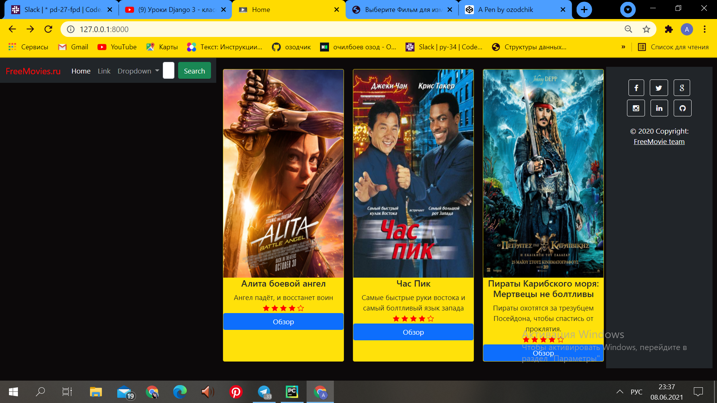Open Slack py-34 bookmark
The height and width of the screenshot is (403, 717).
click(x=444, y=47)
